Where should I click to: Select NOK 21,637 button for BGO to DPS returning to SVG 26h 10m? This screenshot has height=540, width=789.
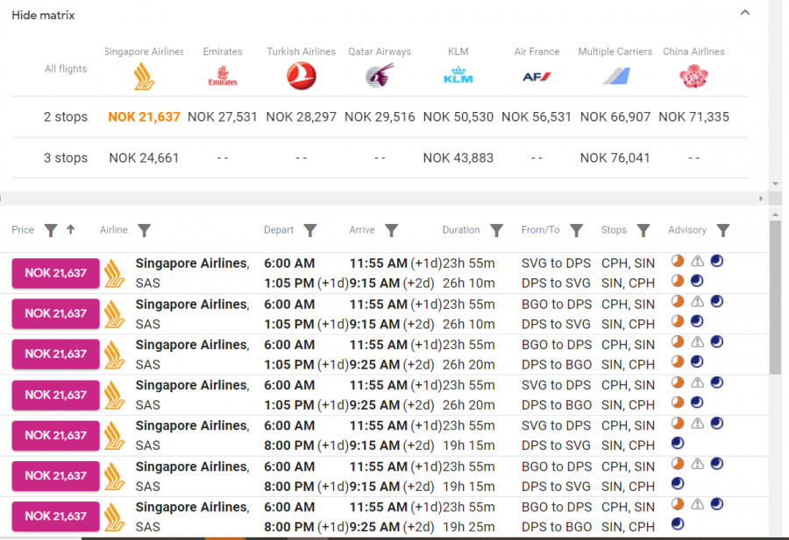click(56, 313)
